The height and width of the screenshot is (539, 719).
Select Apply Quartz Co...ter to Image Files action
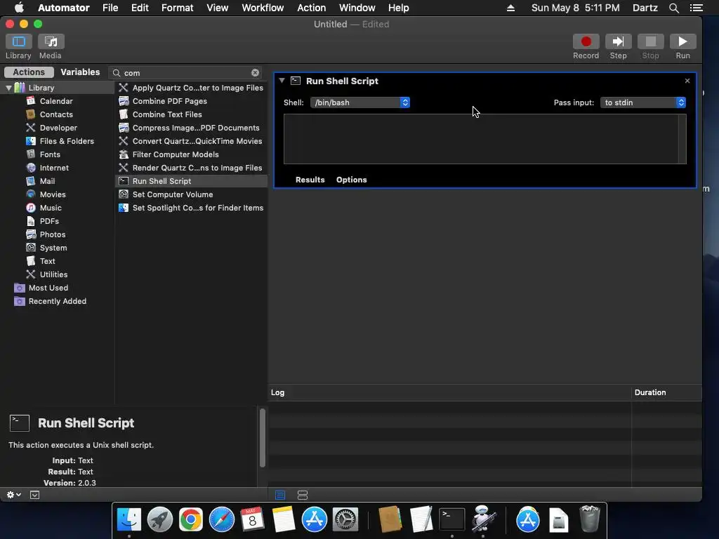pyautogui.click(x=191, y=88)
